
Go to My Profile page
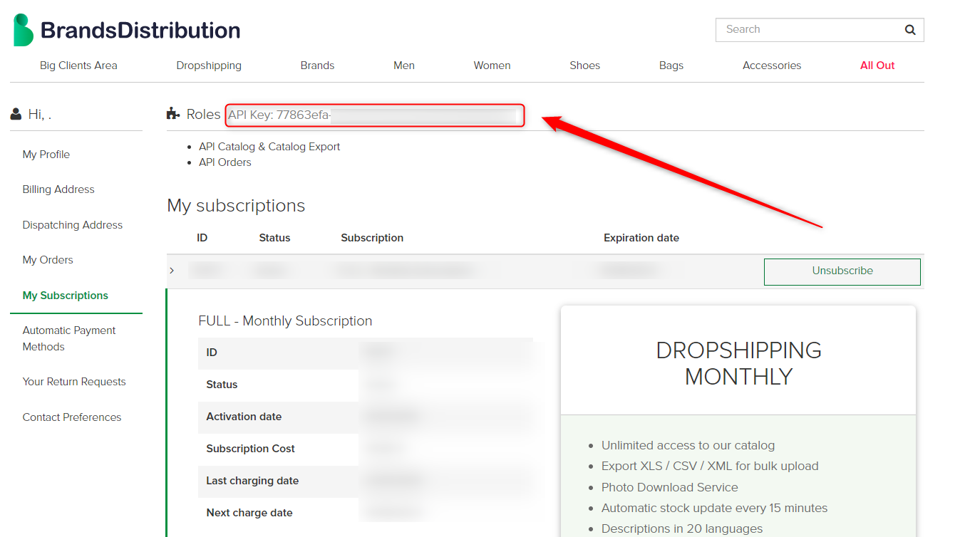[x=46, y=155]
